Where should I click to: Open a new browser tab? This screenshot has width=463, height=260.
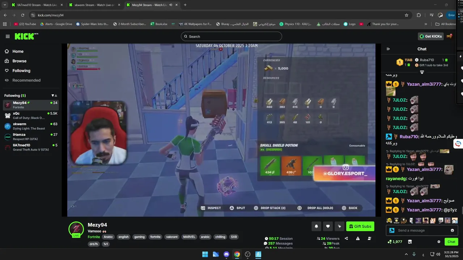tap(185, 5)
